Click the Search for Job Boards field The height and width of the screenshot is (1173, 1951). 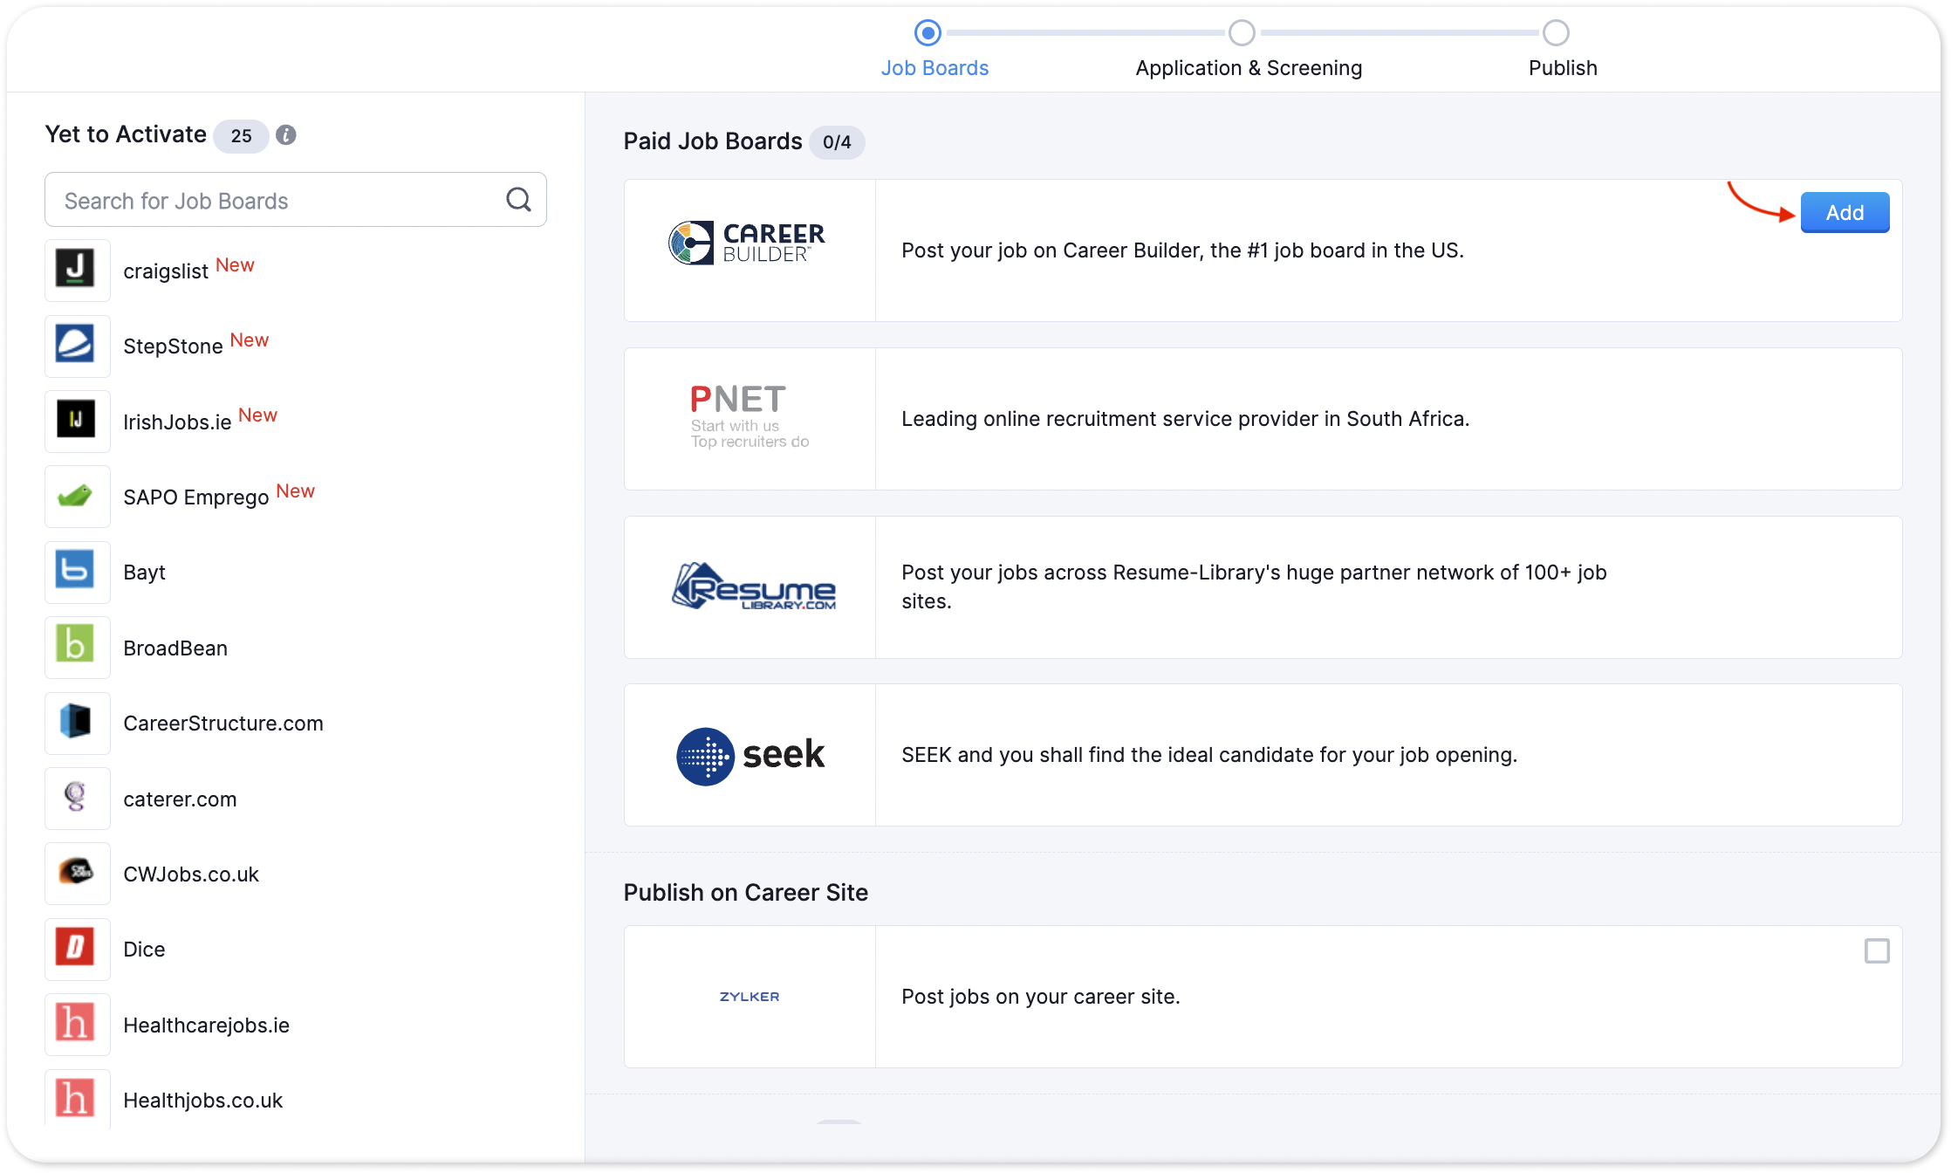279,200
